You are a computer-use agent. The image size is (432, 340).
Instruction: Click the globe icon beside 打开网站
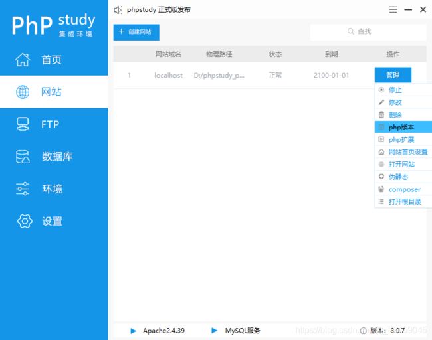(x=381, y=164)
